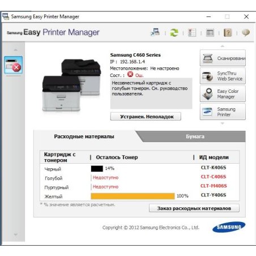Viewport: 256px width, 256px height.
Task: Click the Samsung logo at bottom right
Action: point(229,227)
